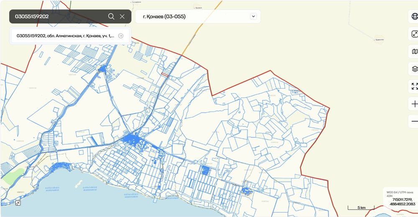The width and height of the screenshot is (418, 217).
Task: Click the coordinates readout 715011.7219
Action: [402, 202]
